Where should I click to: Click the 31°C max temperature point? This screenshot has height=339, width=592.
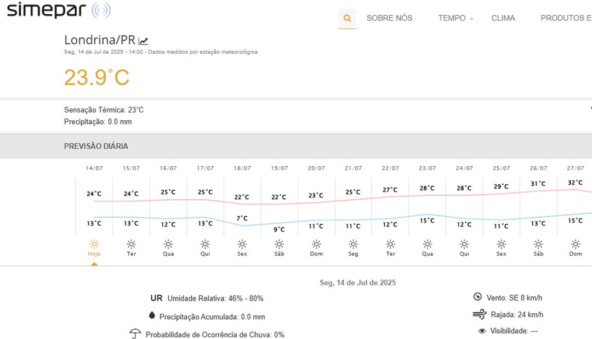click(538, 184)
